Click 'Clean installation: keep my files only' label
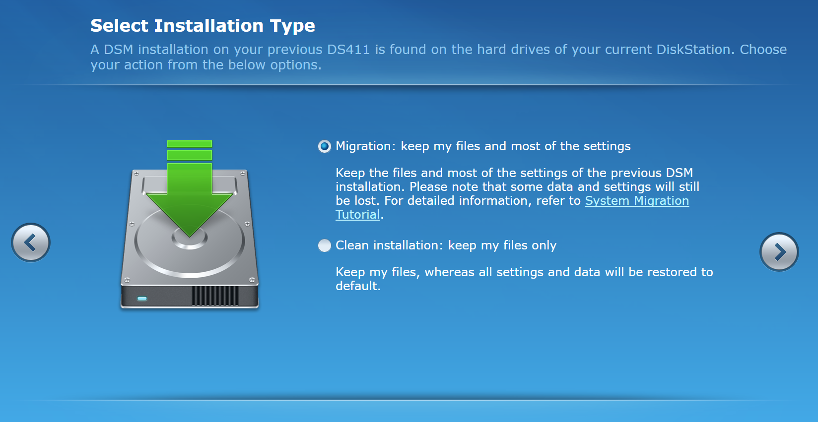 446,245
